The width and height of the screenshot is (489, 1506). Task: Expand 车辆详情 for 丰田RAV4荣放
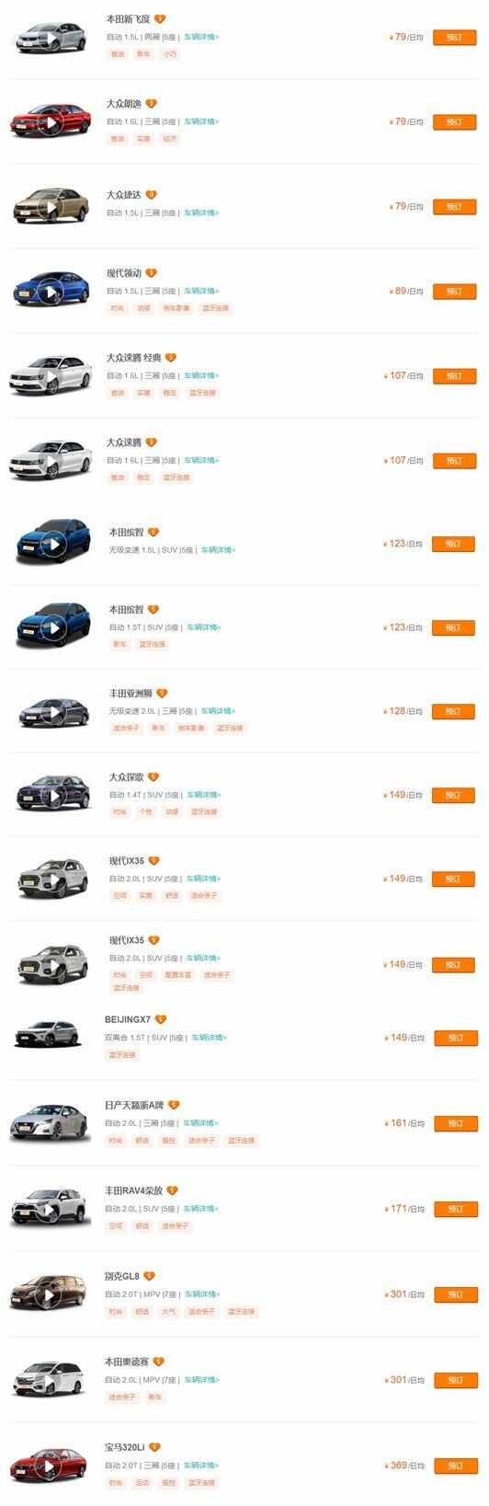pyautogui.click(x=200, y=1209)
